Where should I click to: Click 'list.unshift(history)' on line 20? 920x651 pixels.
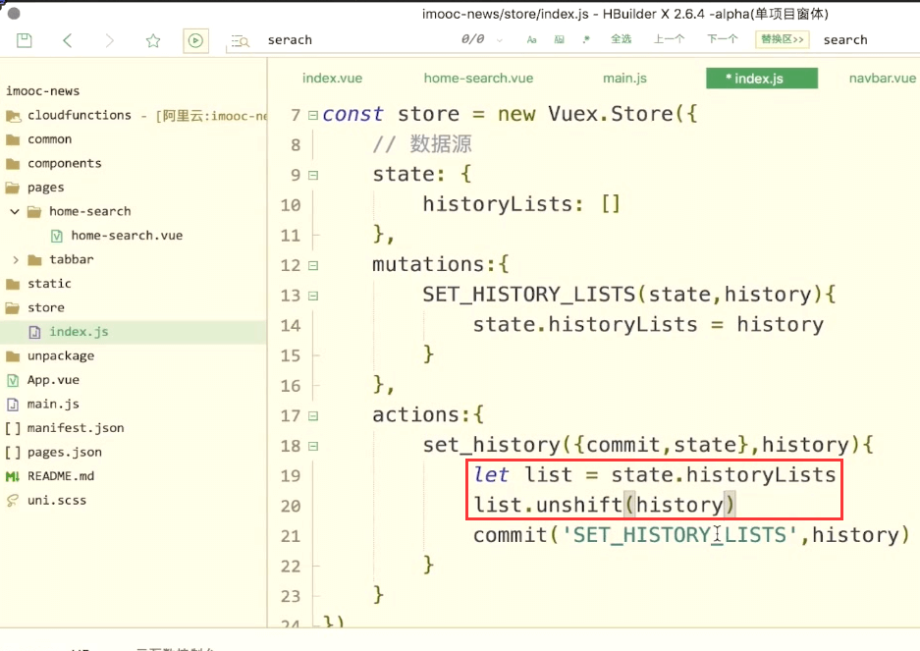[x=604, y=505]
